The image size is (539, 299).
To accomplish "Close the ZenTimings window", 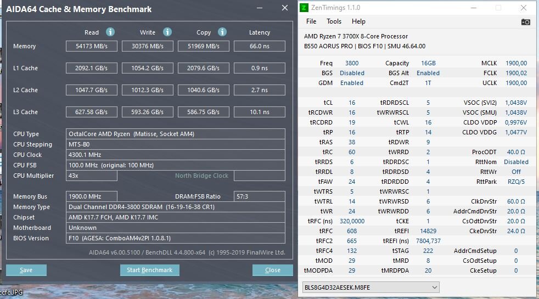I will 523,8.
